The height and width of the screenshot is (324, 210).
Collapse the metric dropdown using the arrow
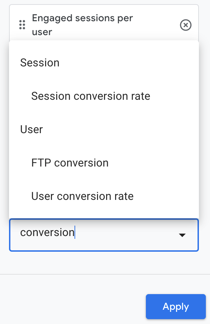[x=182, y=235]
